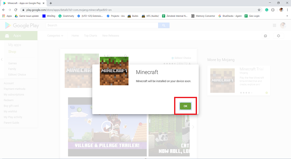The image size is (291, 159).
Task: Open the help question mark icon
Action: 265,36
